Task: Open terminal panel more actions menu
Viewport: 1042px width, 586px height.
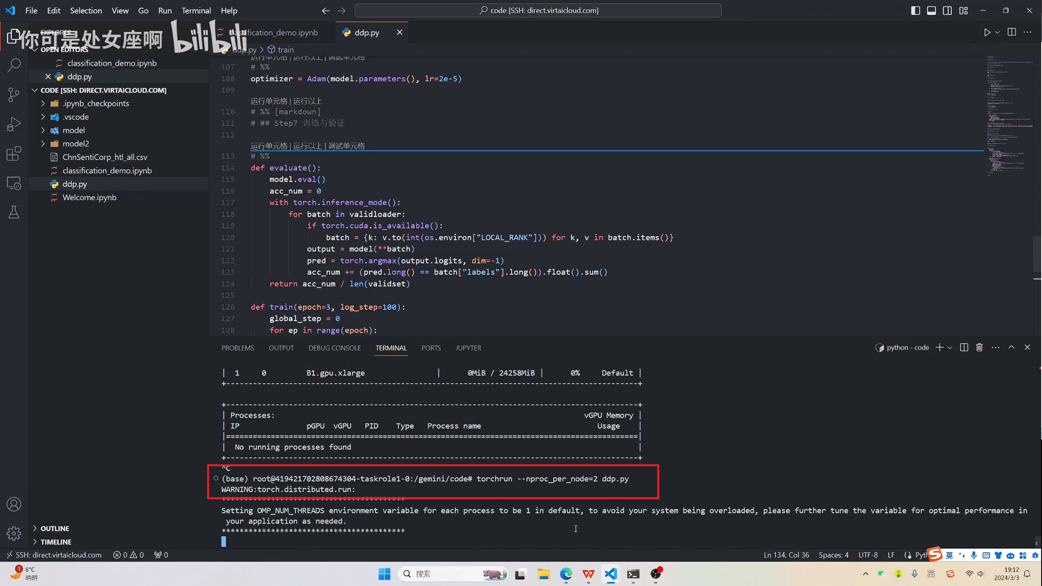Action: [996, 347]
